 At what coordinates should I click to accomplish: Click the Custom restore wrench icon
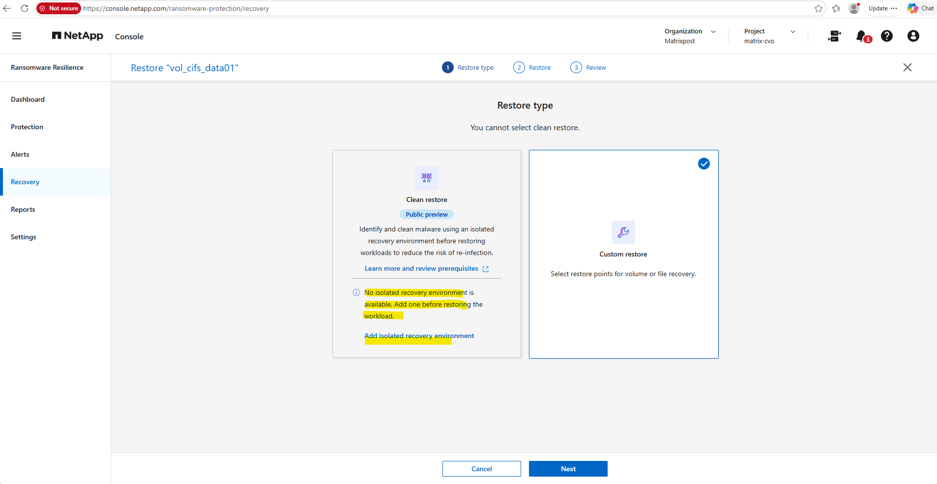623,232
